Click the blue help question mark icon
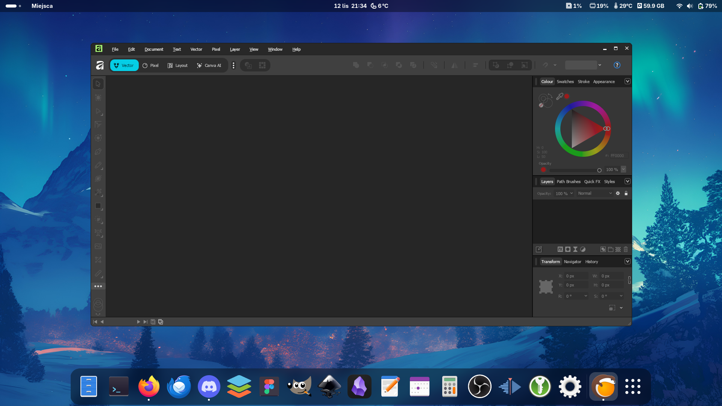This screenshot has height=406, width=722. 617,65
